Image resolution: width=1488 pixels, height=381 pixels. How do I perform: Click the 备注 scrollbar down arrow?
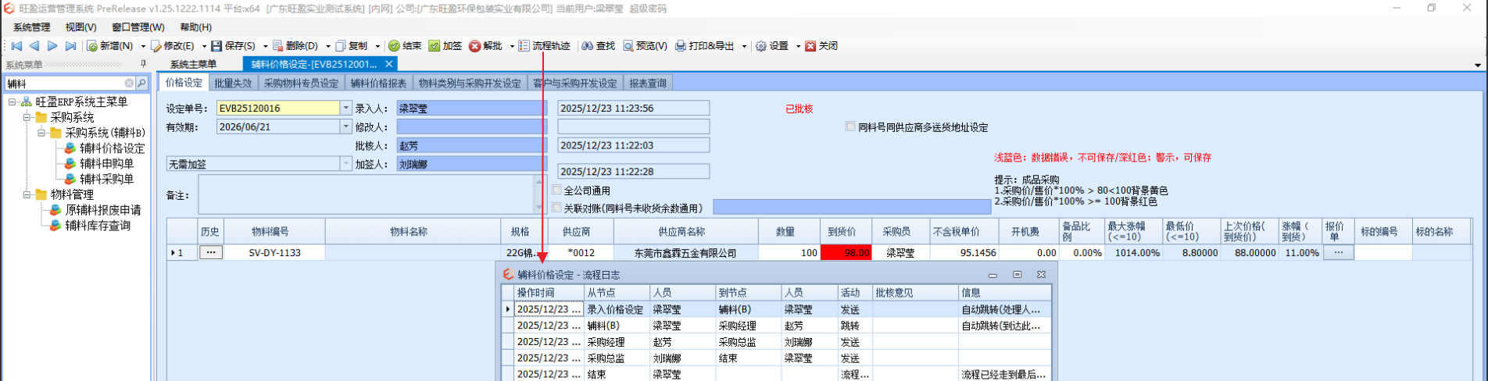tap(538, 208)
